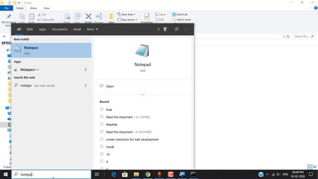
Task: Switch to the Documents search tab
Action: [60, 29]
